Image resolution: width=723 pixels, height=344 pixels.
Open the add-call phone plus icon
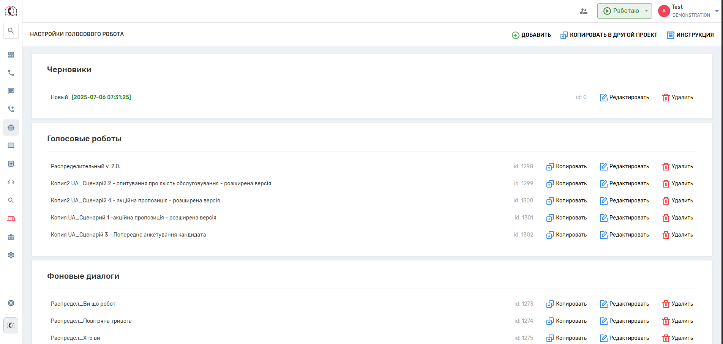click(11, 109)
